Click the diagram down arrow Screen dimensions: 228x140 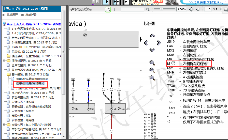[152, 50]
